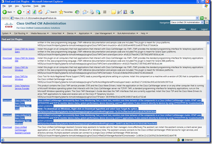The image size is (212, 144).
Task: Download Cisco JTAPI for Windows
Action: pos(7,67)
